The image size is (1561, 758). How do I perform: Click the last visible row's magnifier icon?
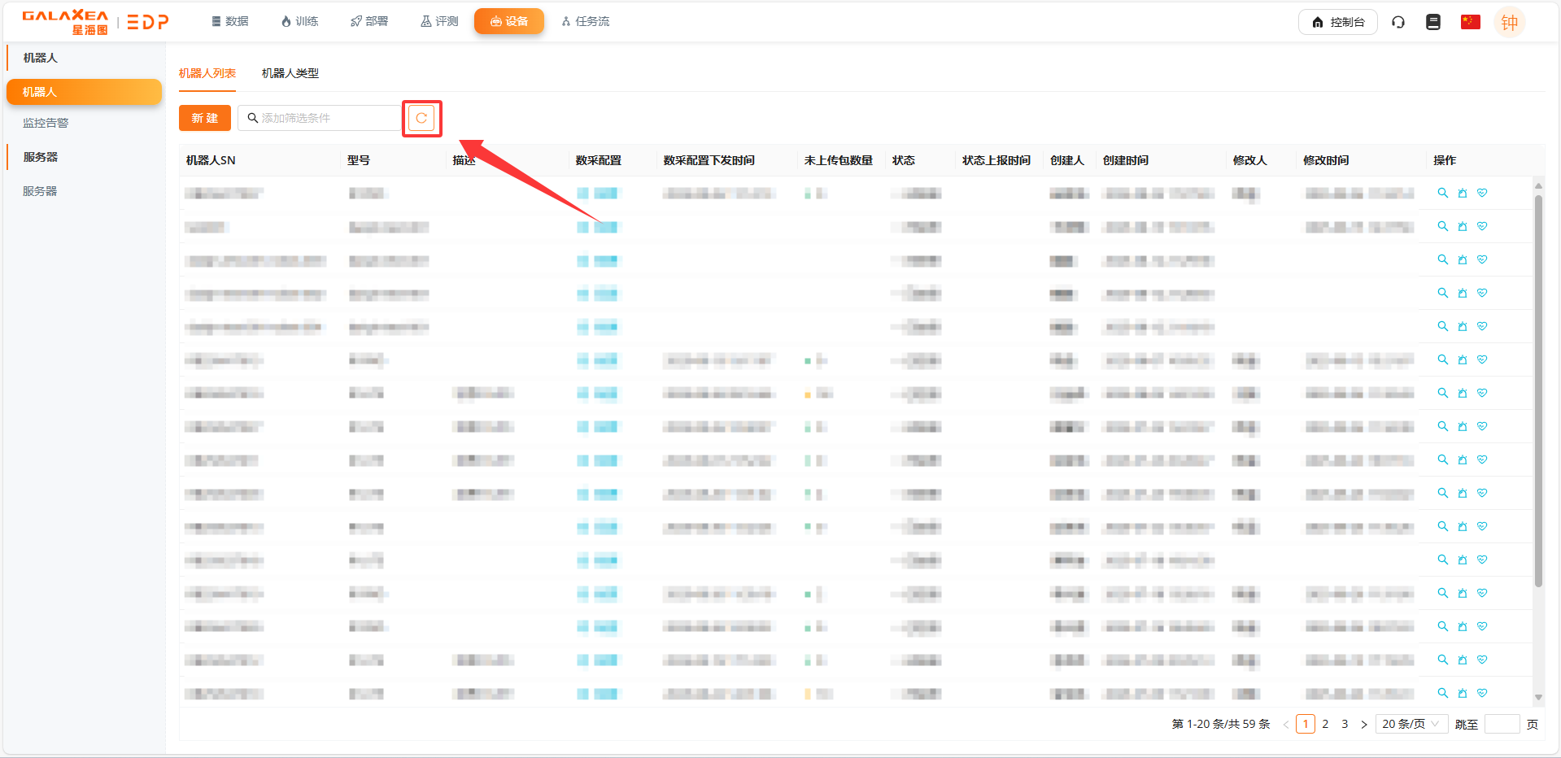pos(1442,693)
